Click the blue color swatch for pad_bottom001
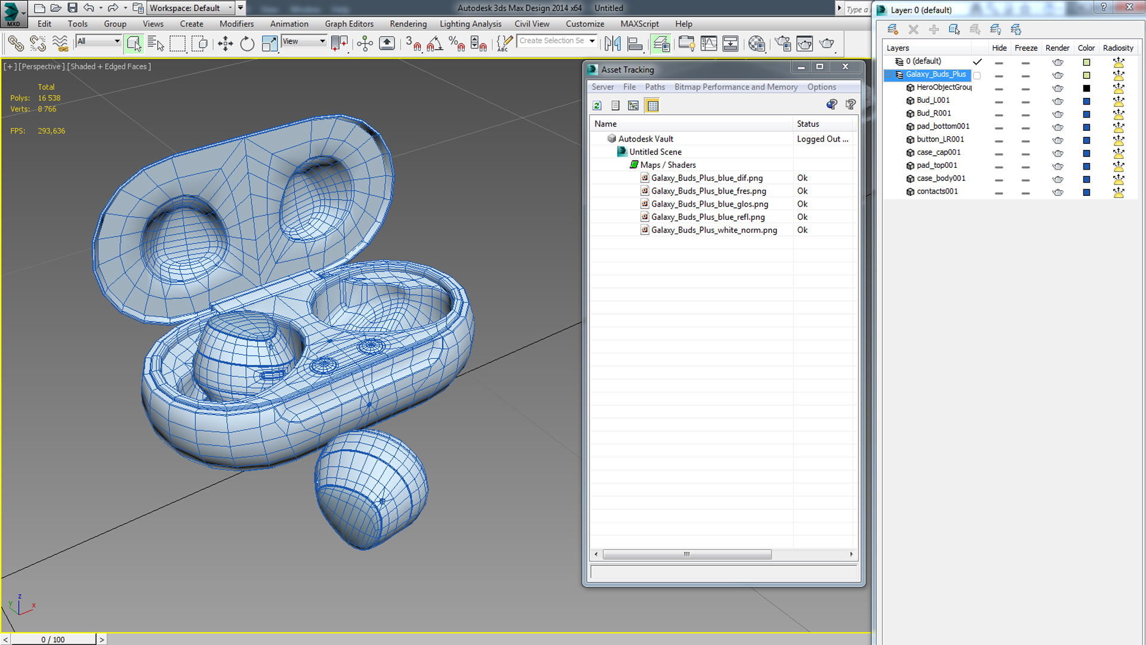The image size is (1146, 645). coord(1086,127)
